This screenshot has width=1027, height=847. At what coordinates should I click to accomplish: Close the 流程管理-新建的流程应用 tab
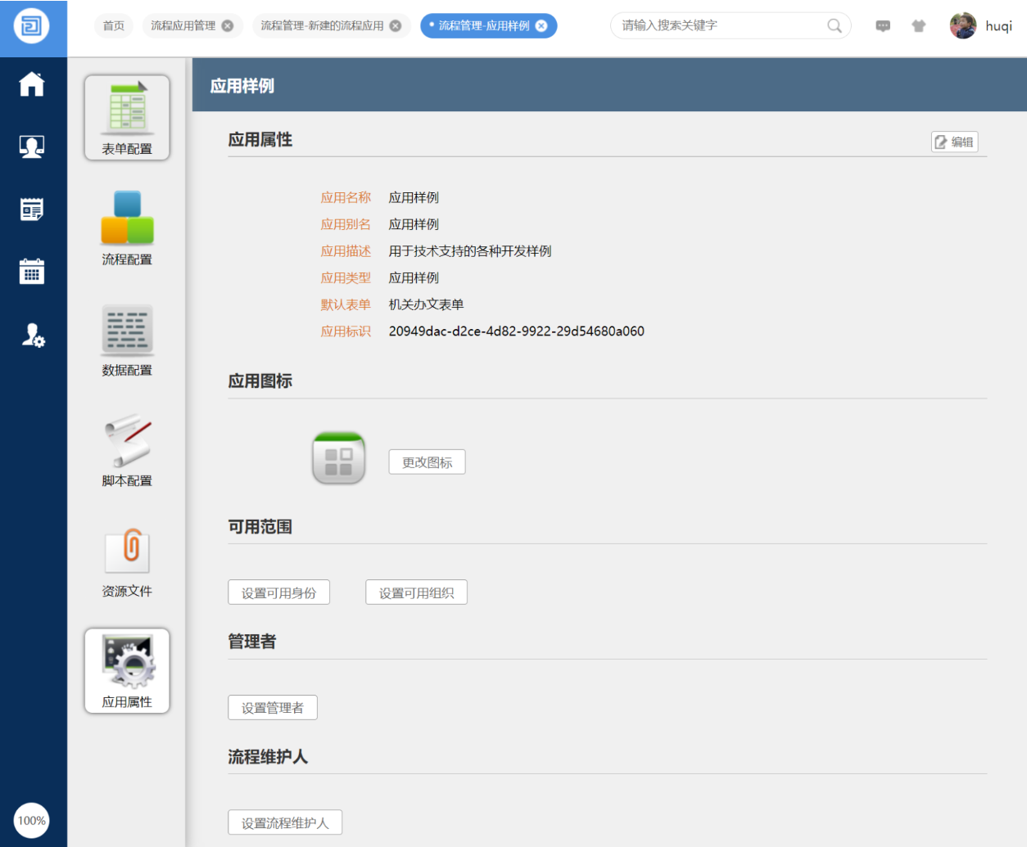tap(396, 26)
